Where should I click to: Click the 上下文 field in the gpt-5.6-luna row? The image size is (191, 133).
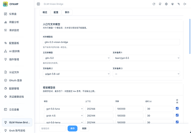tap(99, 109)
